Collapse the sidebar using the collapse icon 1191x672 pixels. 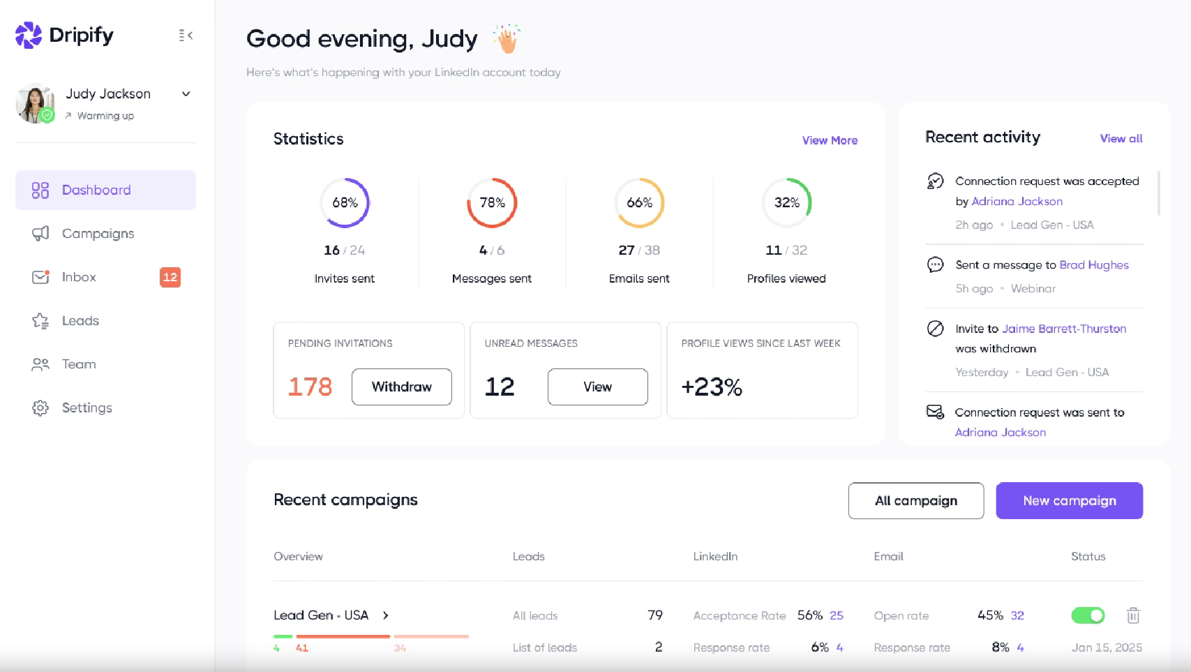[186, 35]
